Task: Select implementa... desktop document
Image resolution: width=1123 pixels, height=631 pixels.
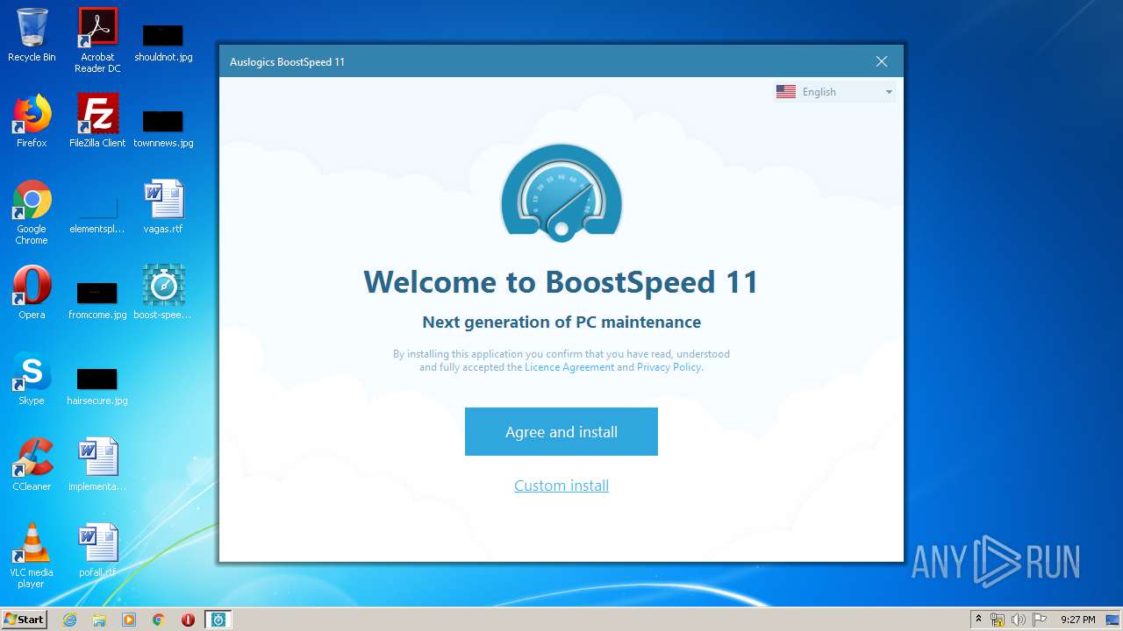Action: (97, 464)
